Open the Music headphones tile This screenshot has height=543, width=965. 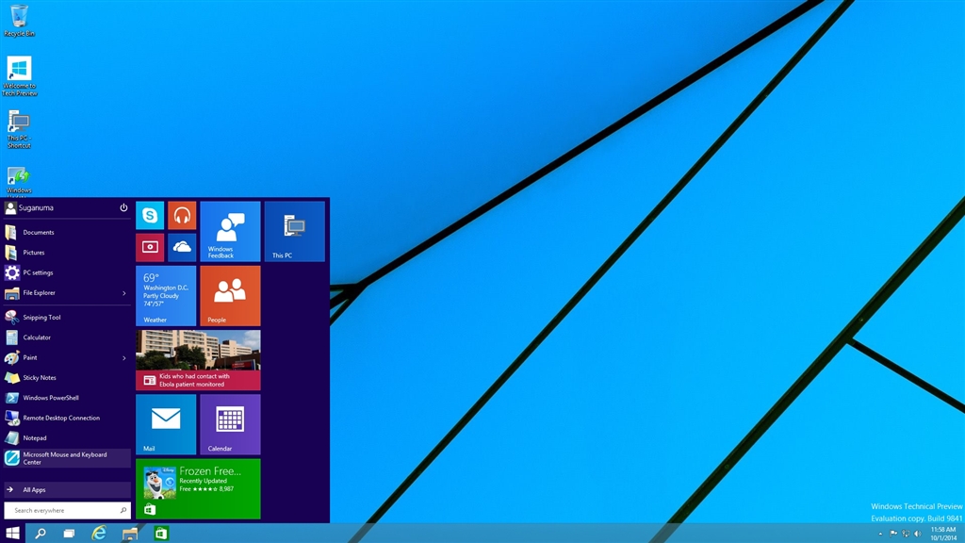pyautogui.click(x=182, y=216)
